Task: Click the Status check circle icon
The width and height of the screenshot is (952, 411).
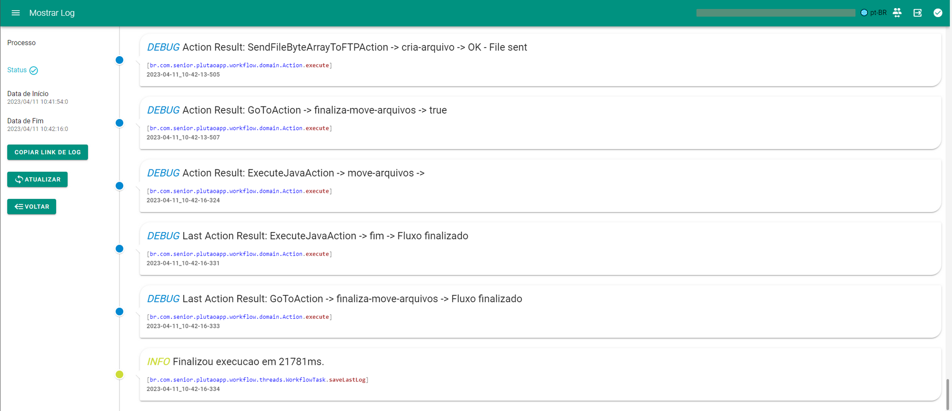Action: pyautogui.click(x=34, y=70)
